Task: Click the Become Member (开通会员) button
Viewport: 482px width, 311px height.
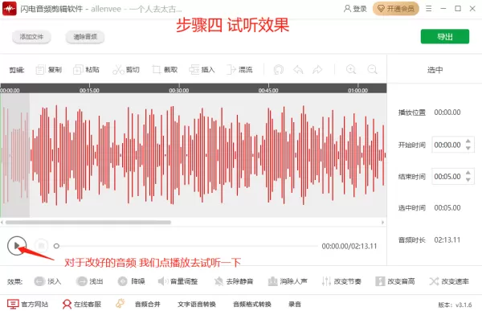Action: point(396,9)
